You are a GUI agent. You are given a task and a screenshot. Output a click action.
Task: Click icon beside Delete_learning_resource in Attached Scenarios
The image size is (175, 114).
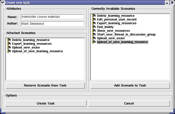point(9,40)
